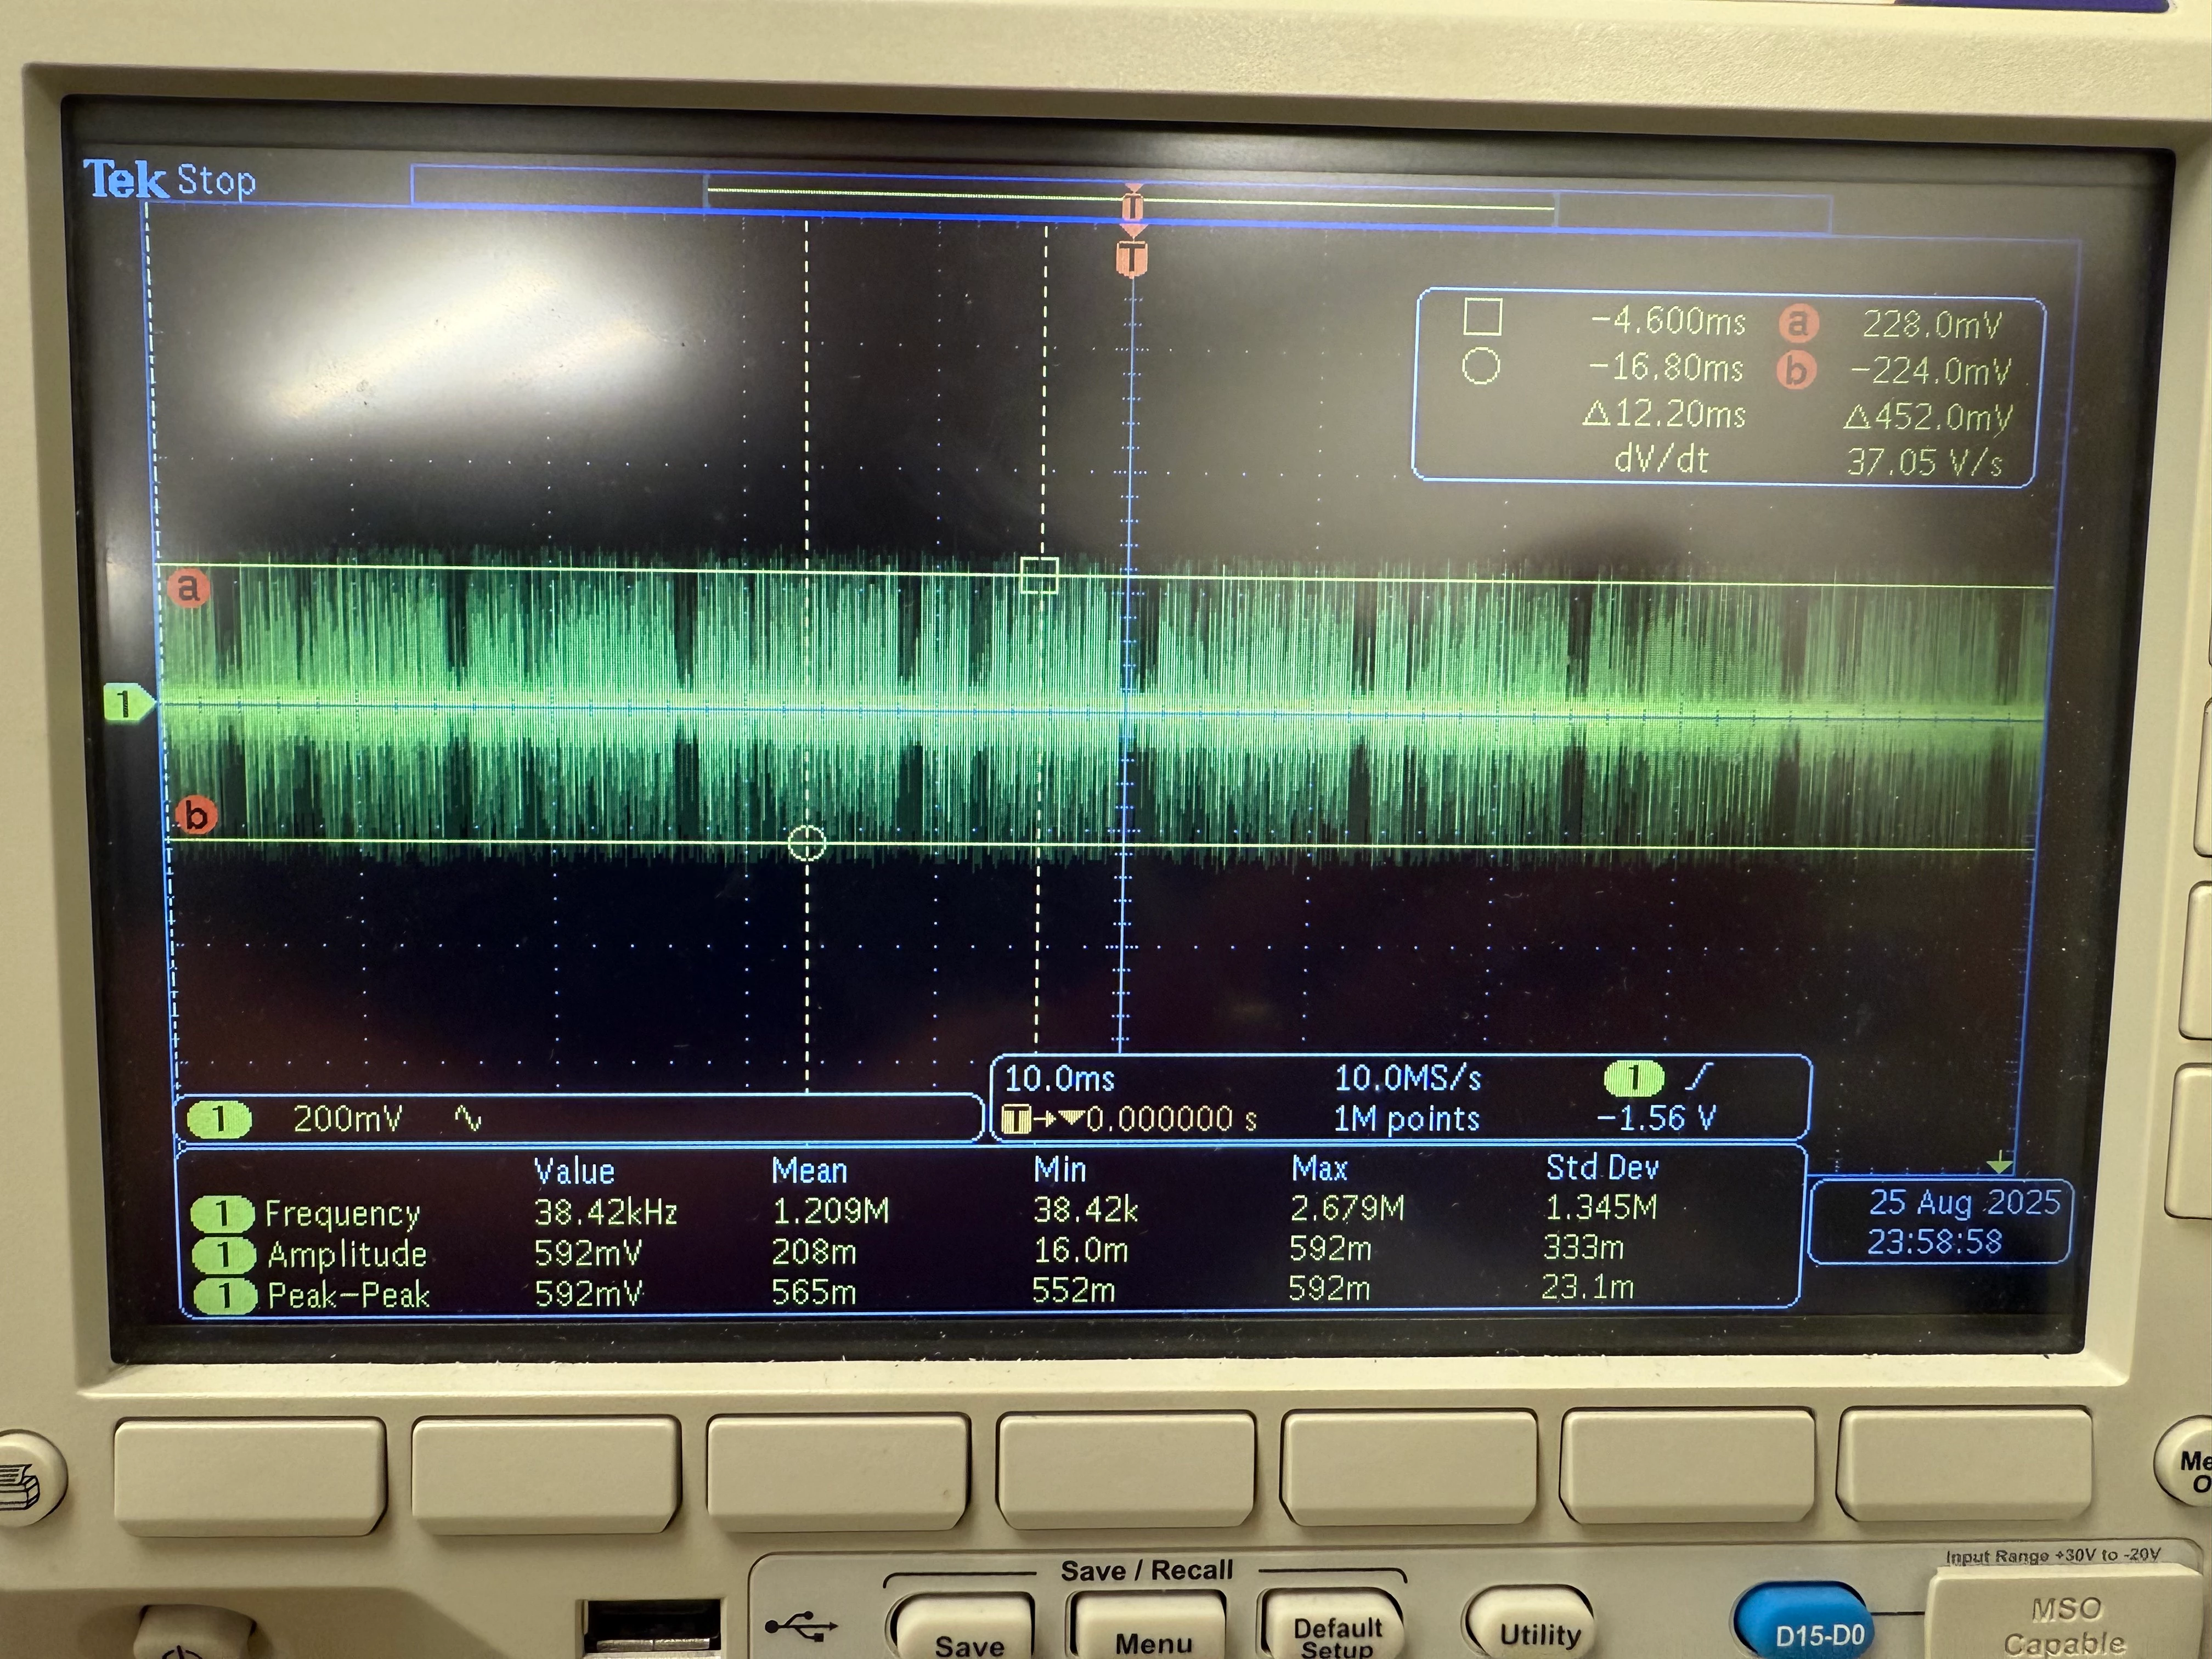This screenshot has height=1659, width=2212.
Task: Click channel 1 badge beside 200mV scale
Action: (x=219, y=1119)
